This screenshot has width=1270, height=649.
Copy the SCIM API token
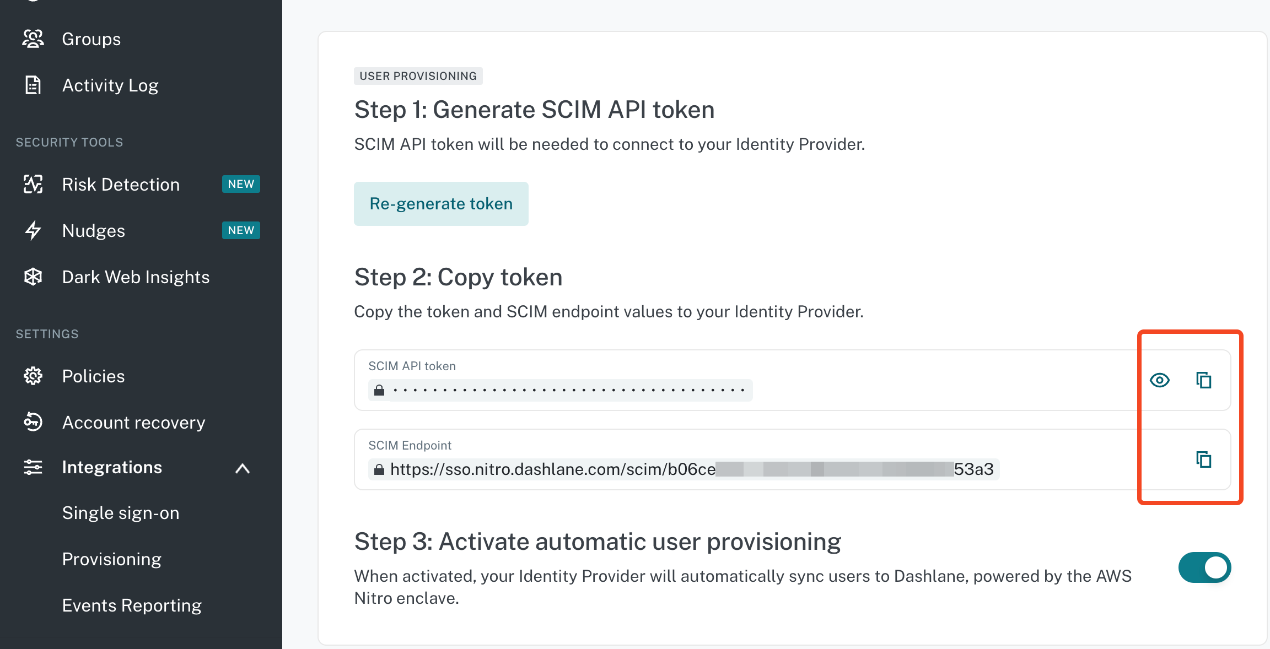tap(1204, 380)
